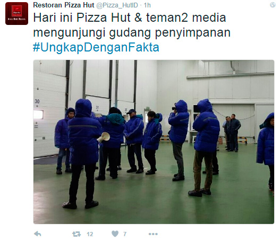Click the reply arrow icon below the tweet
Image resolution: width=280 pixels, height=242 pixels.
pos(38,234)
